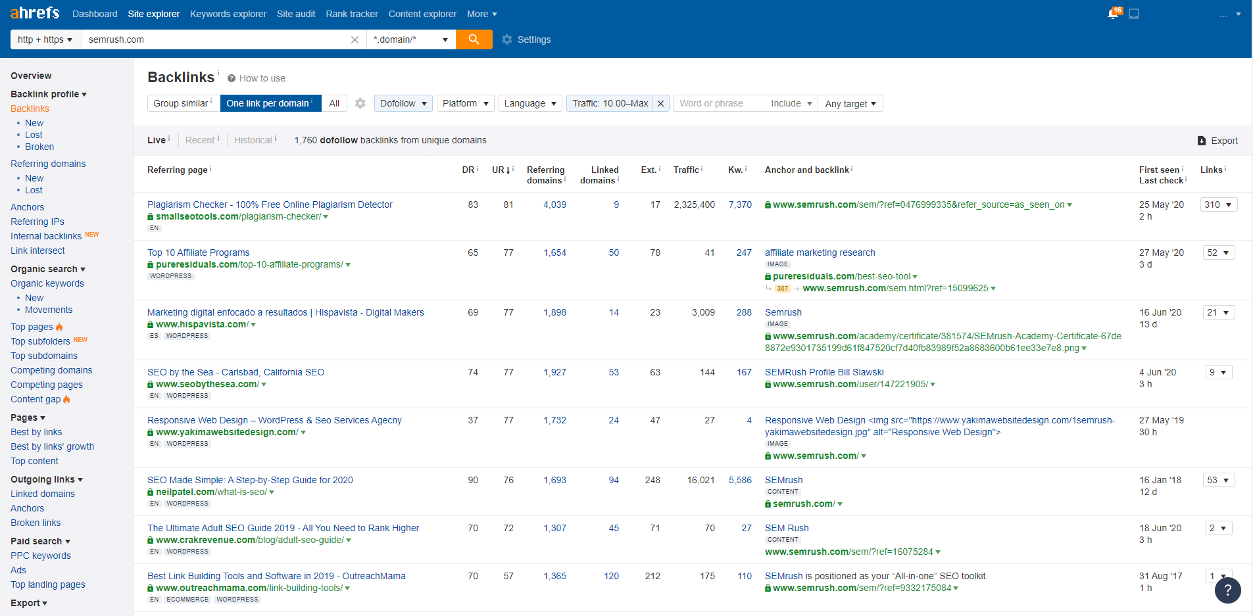Run search with orange magnifier button

coord(474,39)
